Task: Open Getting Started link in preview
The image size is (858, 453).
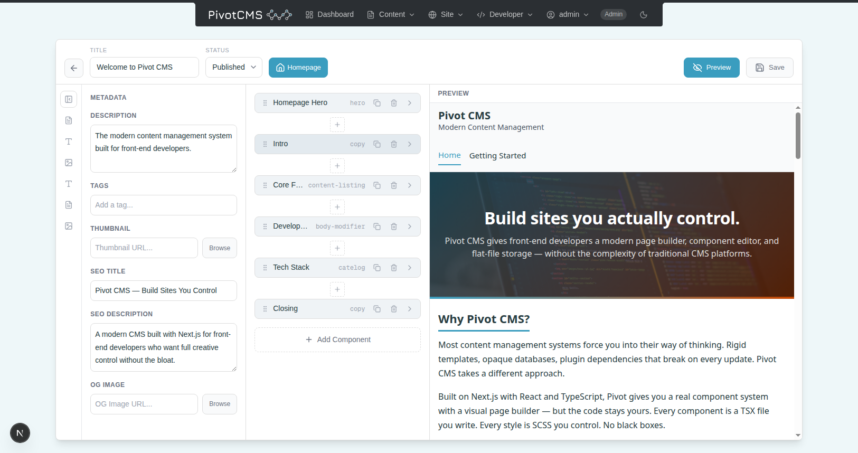Action: point(497,156)
